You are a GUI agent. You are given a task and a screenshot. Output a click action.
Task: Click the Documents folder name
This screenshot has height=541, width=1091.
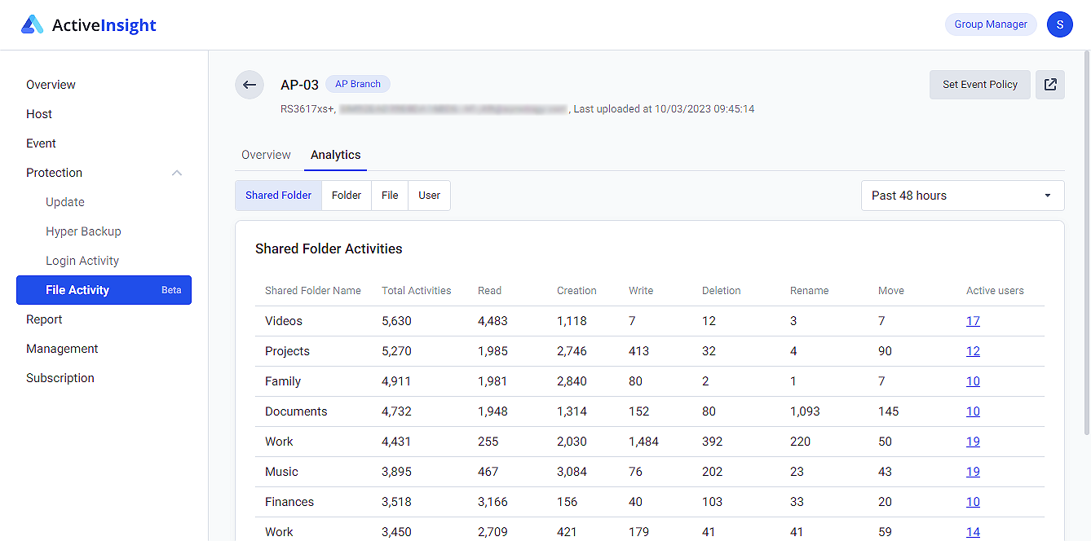[x=296, y=411]
